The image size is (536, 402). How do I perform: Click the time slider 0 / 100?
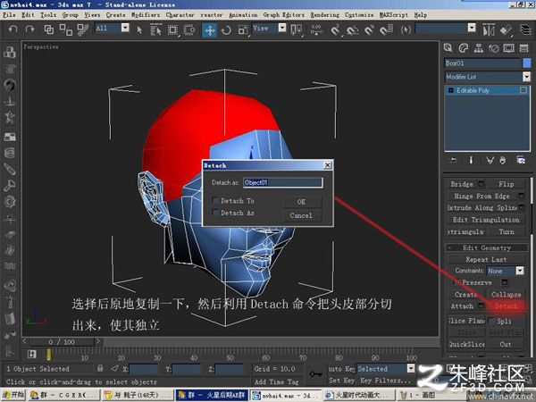click(62, 342)
